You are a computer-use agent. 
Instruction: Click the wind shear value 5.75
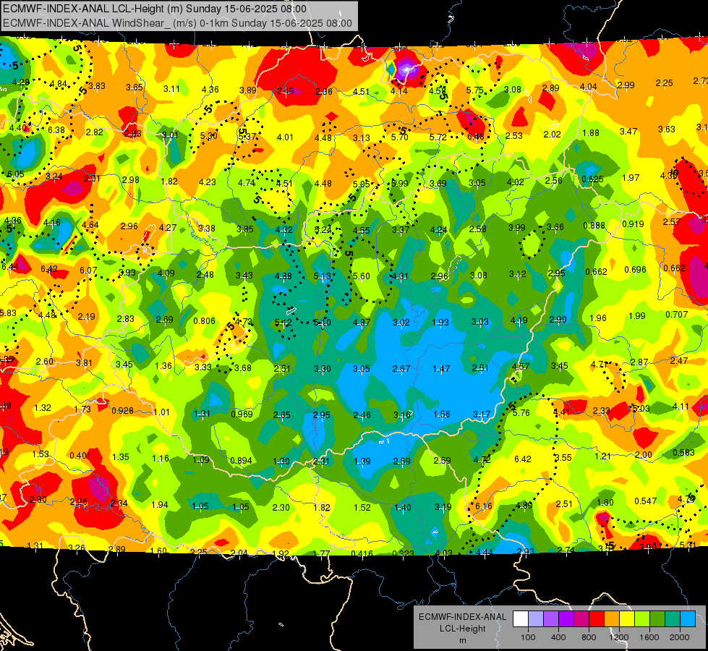click(475, 90)
